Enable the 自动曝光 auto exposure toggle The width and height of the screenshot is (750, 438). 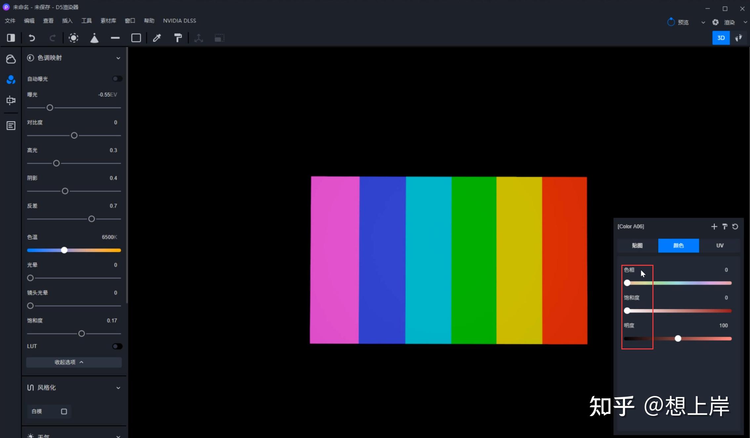coord(117,79)
